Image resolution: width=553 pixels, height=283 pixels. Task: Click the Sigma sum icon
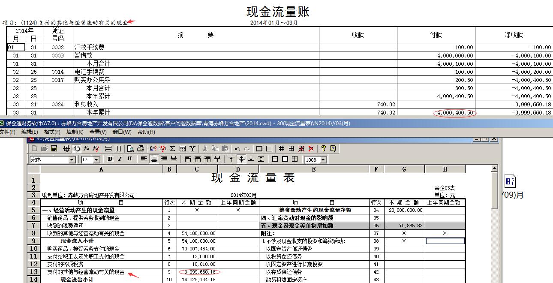point(173,149)
